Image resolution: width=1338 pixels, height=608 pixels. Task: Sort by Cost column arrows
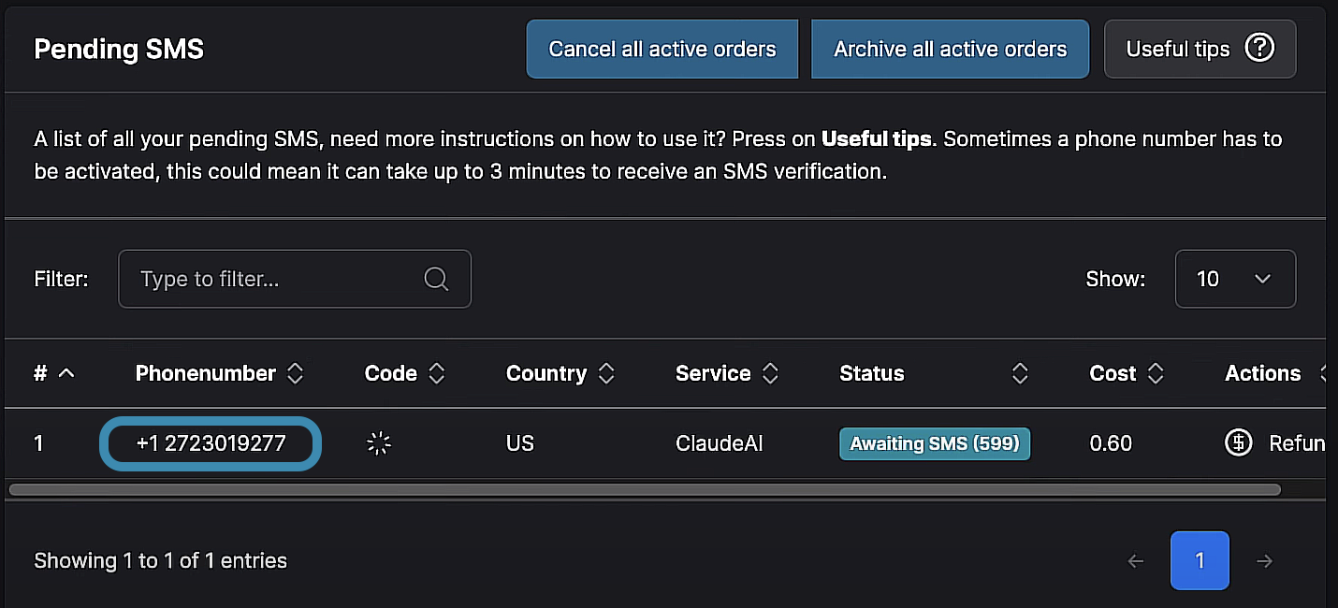pyautogui.click(x=1156, y=374)
